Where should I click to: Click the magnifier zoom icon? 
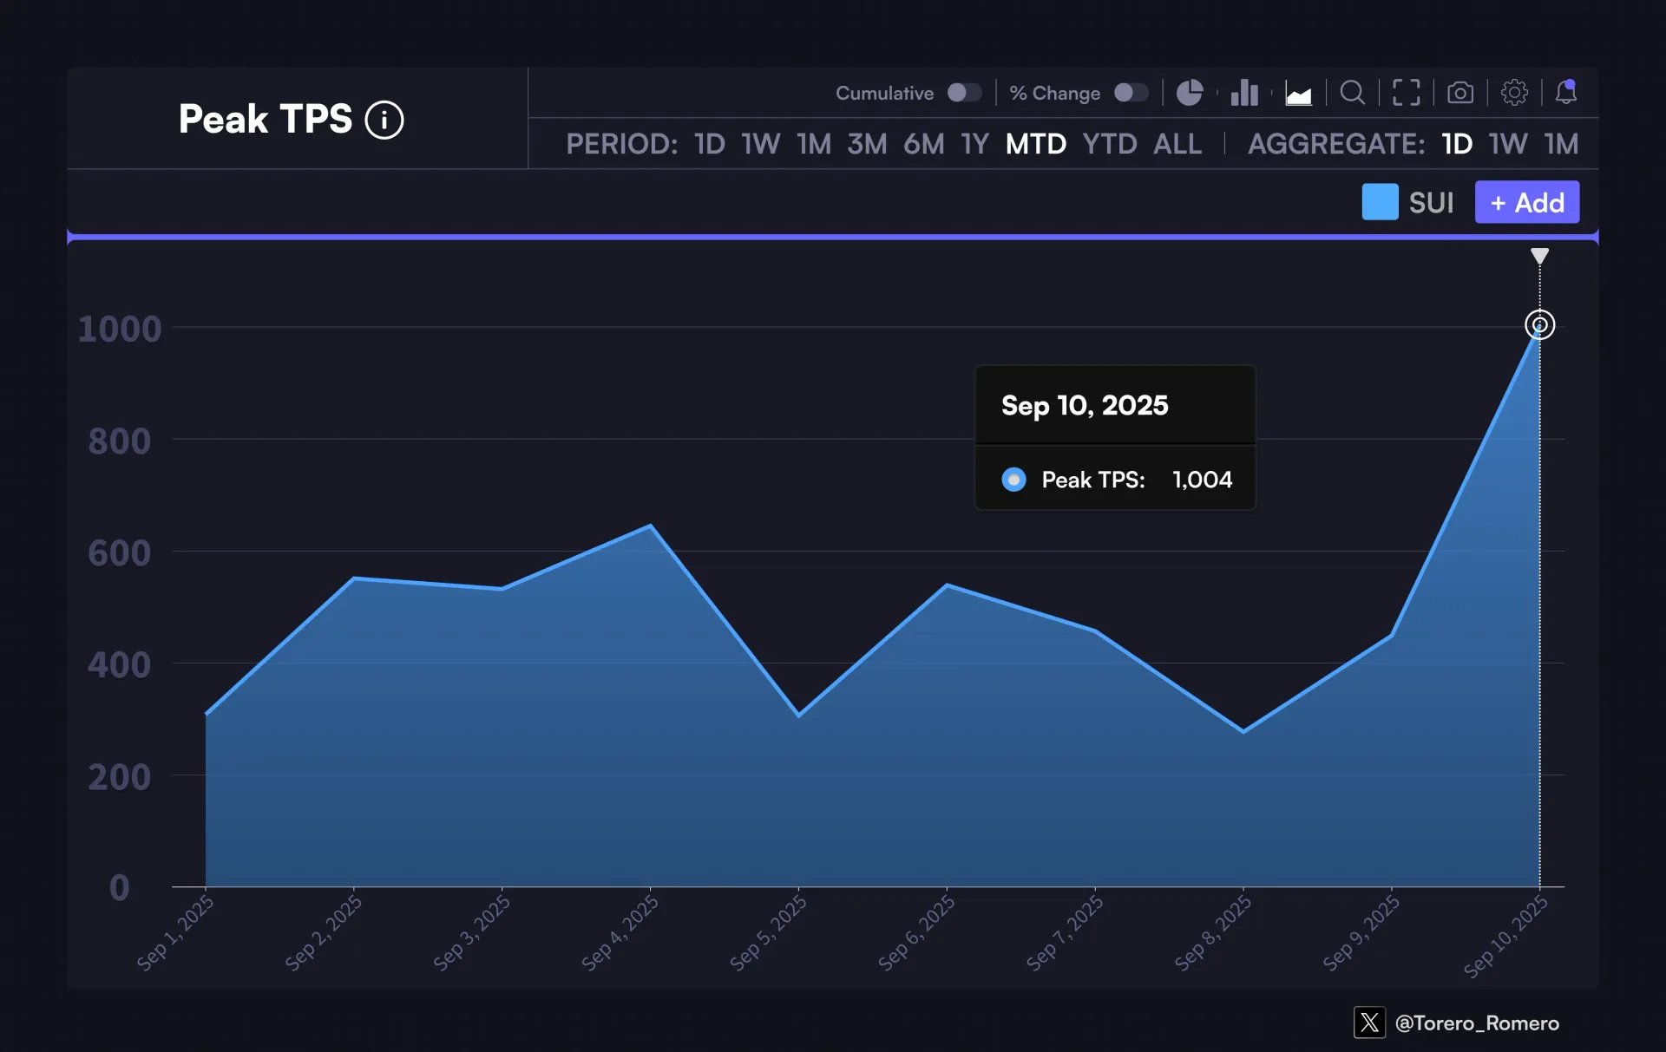point(1352,93)
